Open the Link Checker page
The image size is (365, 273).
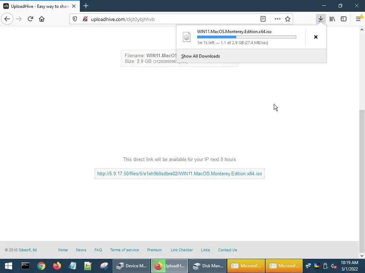click(x=182, y=250)
